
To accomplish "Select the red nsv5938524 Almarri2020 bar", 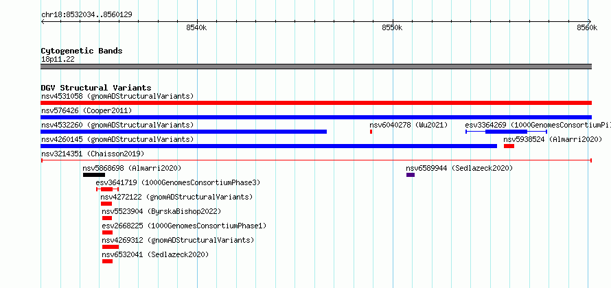I will point(509,146).
